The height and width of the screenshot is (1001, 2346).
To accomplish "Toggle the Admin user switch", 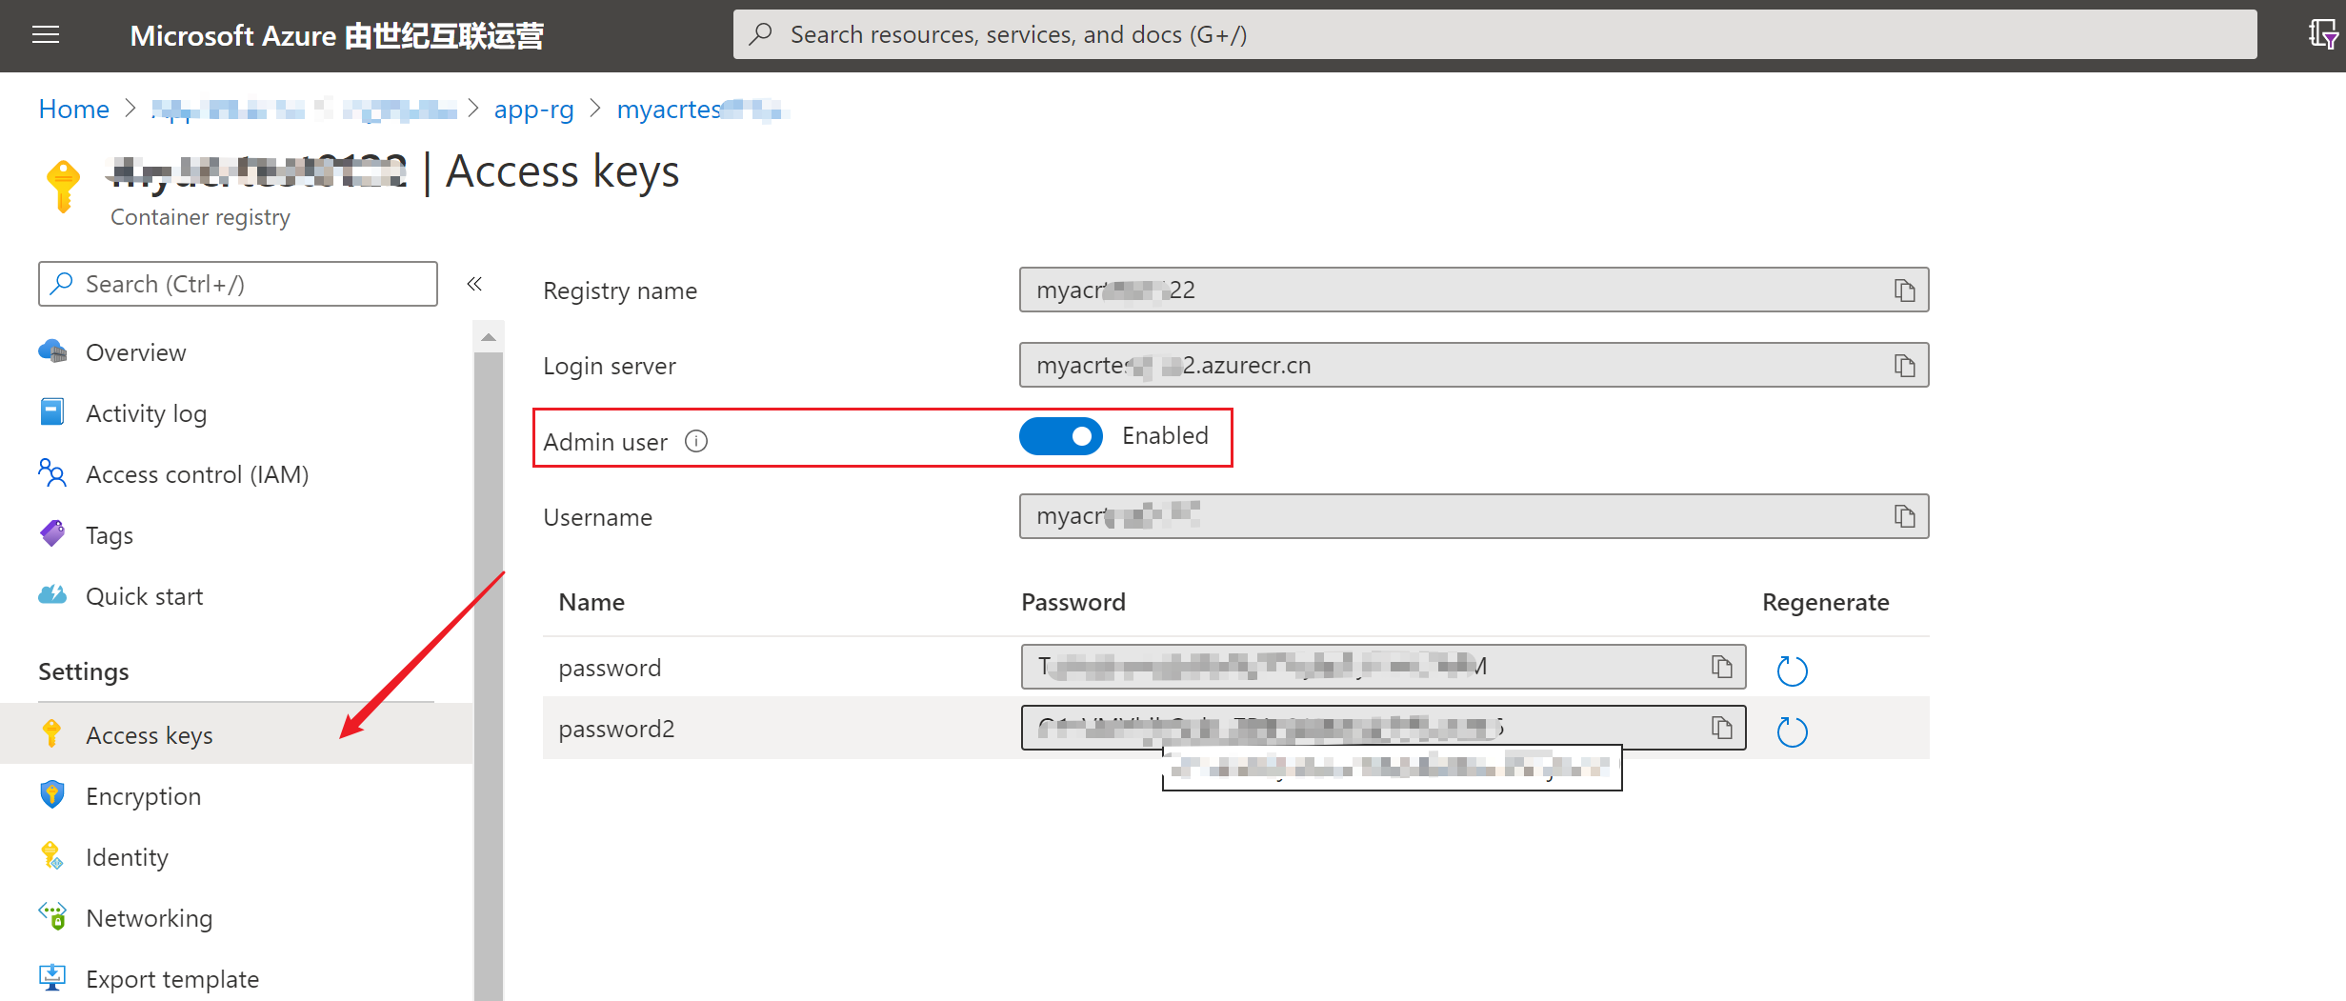I will pyautogui.click(x=1060, y=436).
